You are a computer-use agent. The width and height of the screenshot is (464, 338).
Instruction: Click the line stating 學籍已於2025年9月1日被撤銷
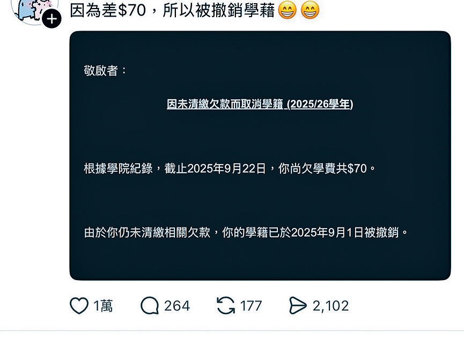246,233
